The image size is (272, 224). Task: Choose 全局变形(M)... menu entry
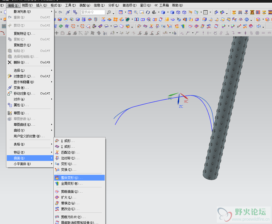pos(79,183)
